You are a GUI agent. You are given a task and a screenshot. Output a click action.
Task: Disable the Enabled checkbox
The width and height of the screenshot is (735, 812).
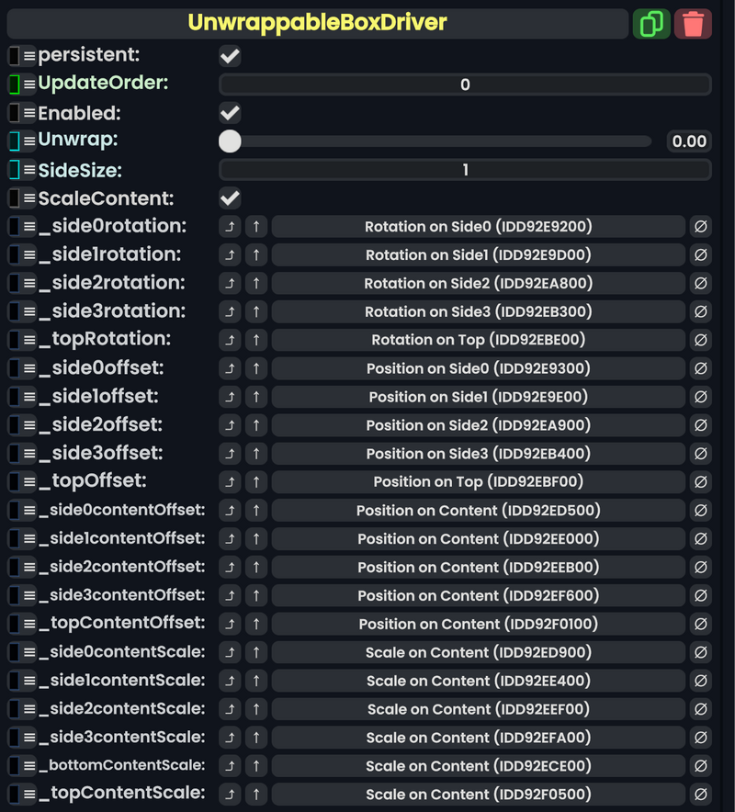coord(229,113)
